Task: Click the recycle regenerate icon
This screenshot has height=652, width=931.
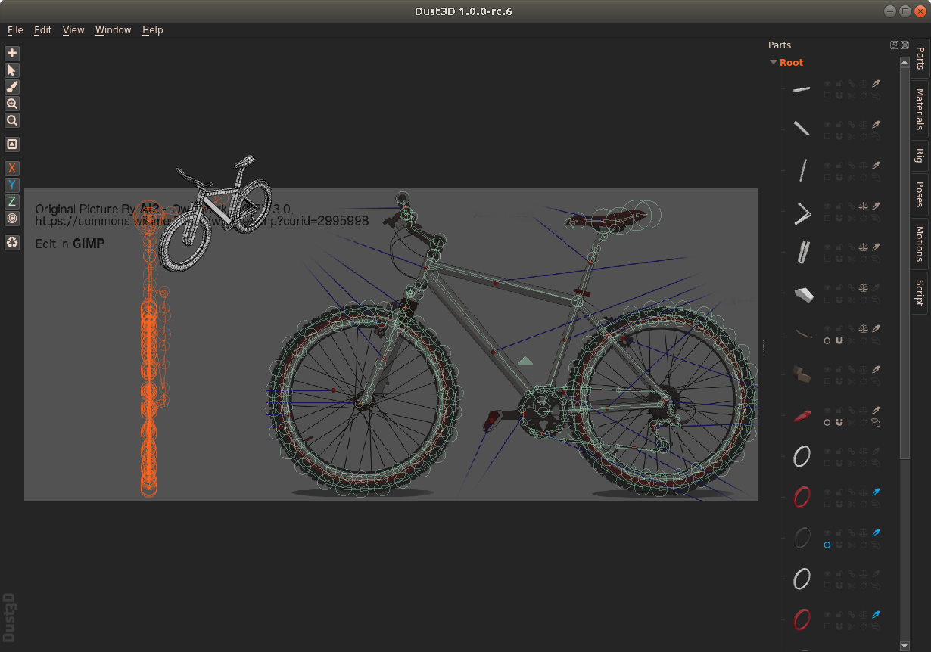Action: point(12,242)
